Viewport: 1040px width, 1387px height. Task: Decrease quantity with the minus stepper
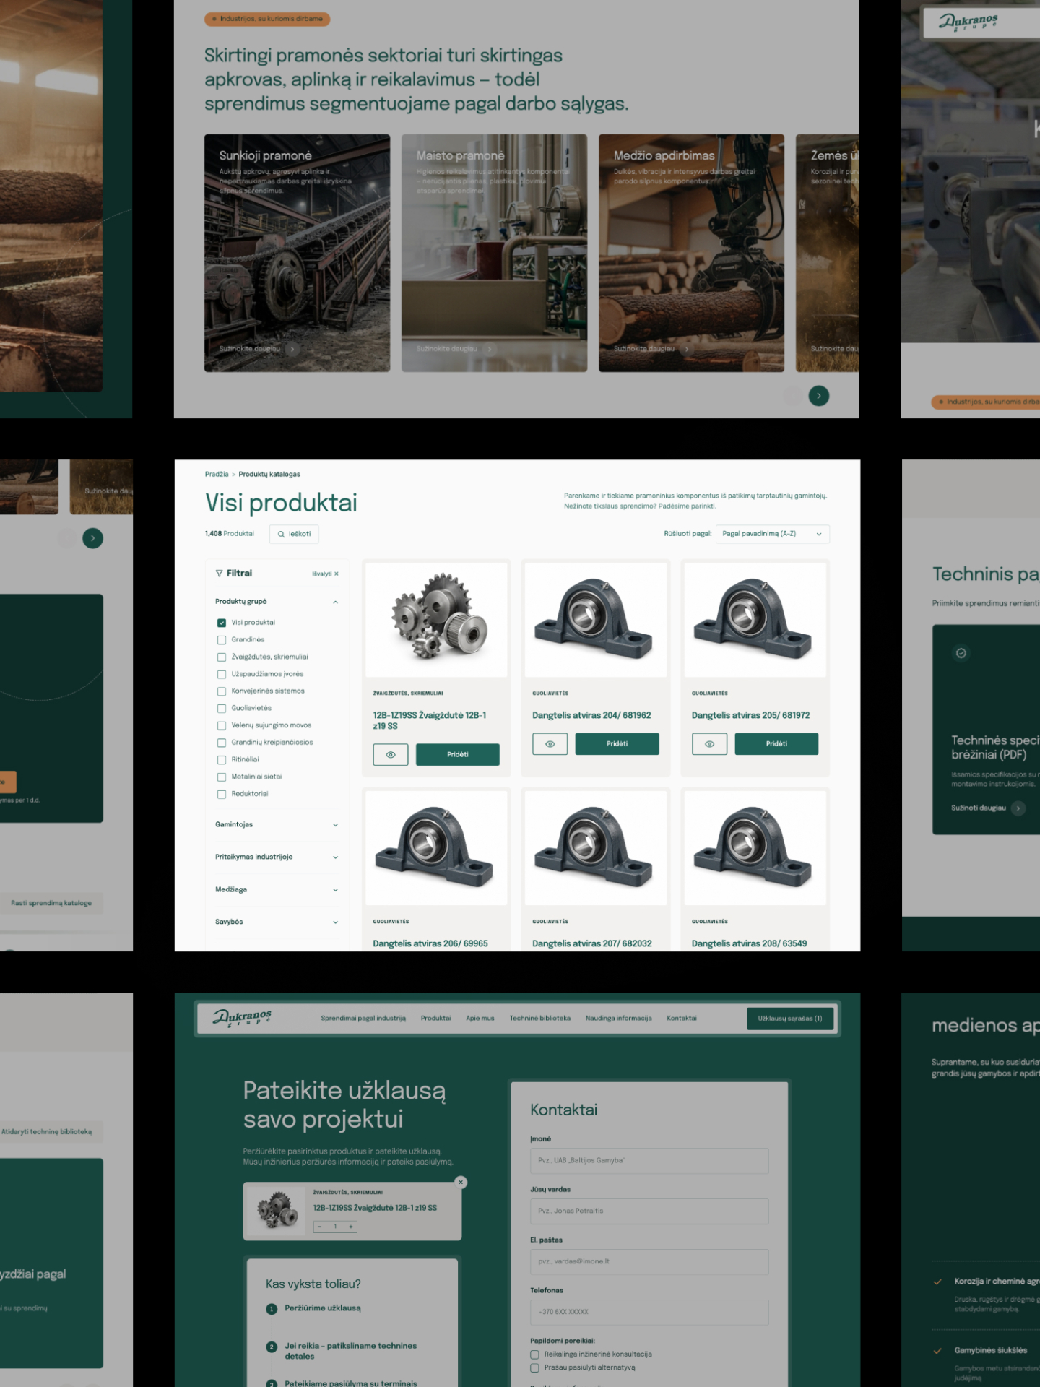pyautogui.click(x=319, y=1227)
